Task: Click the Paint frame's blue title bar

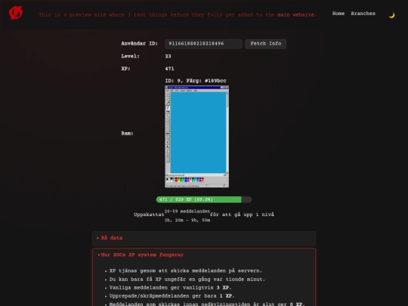Action: tap(194, 88)
